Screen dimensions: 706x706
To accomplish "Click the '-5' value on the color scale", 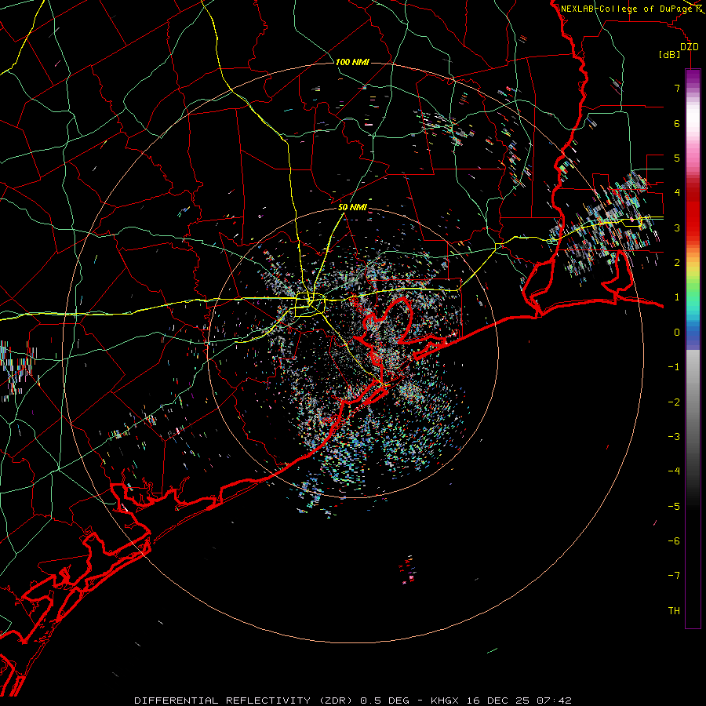I will point(674,507).
